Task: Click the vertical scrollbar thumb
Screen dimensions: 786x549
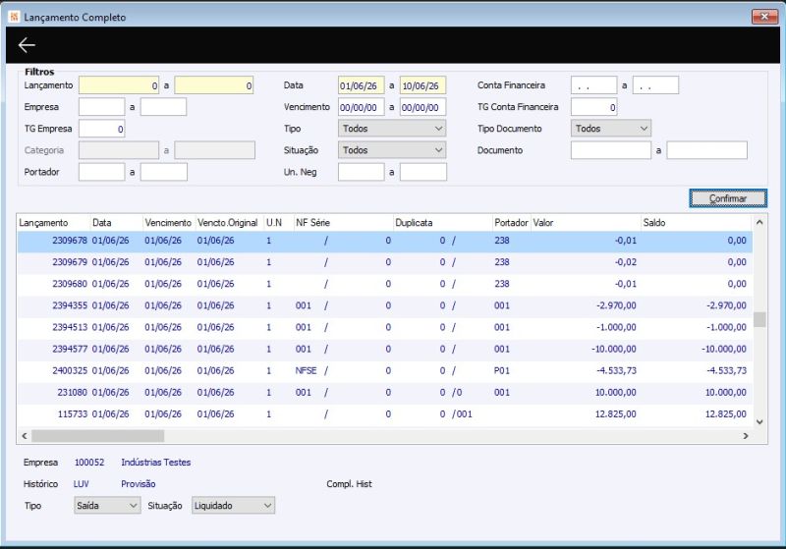Action: click(x=759, y=319)
